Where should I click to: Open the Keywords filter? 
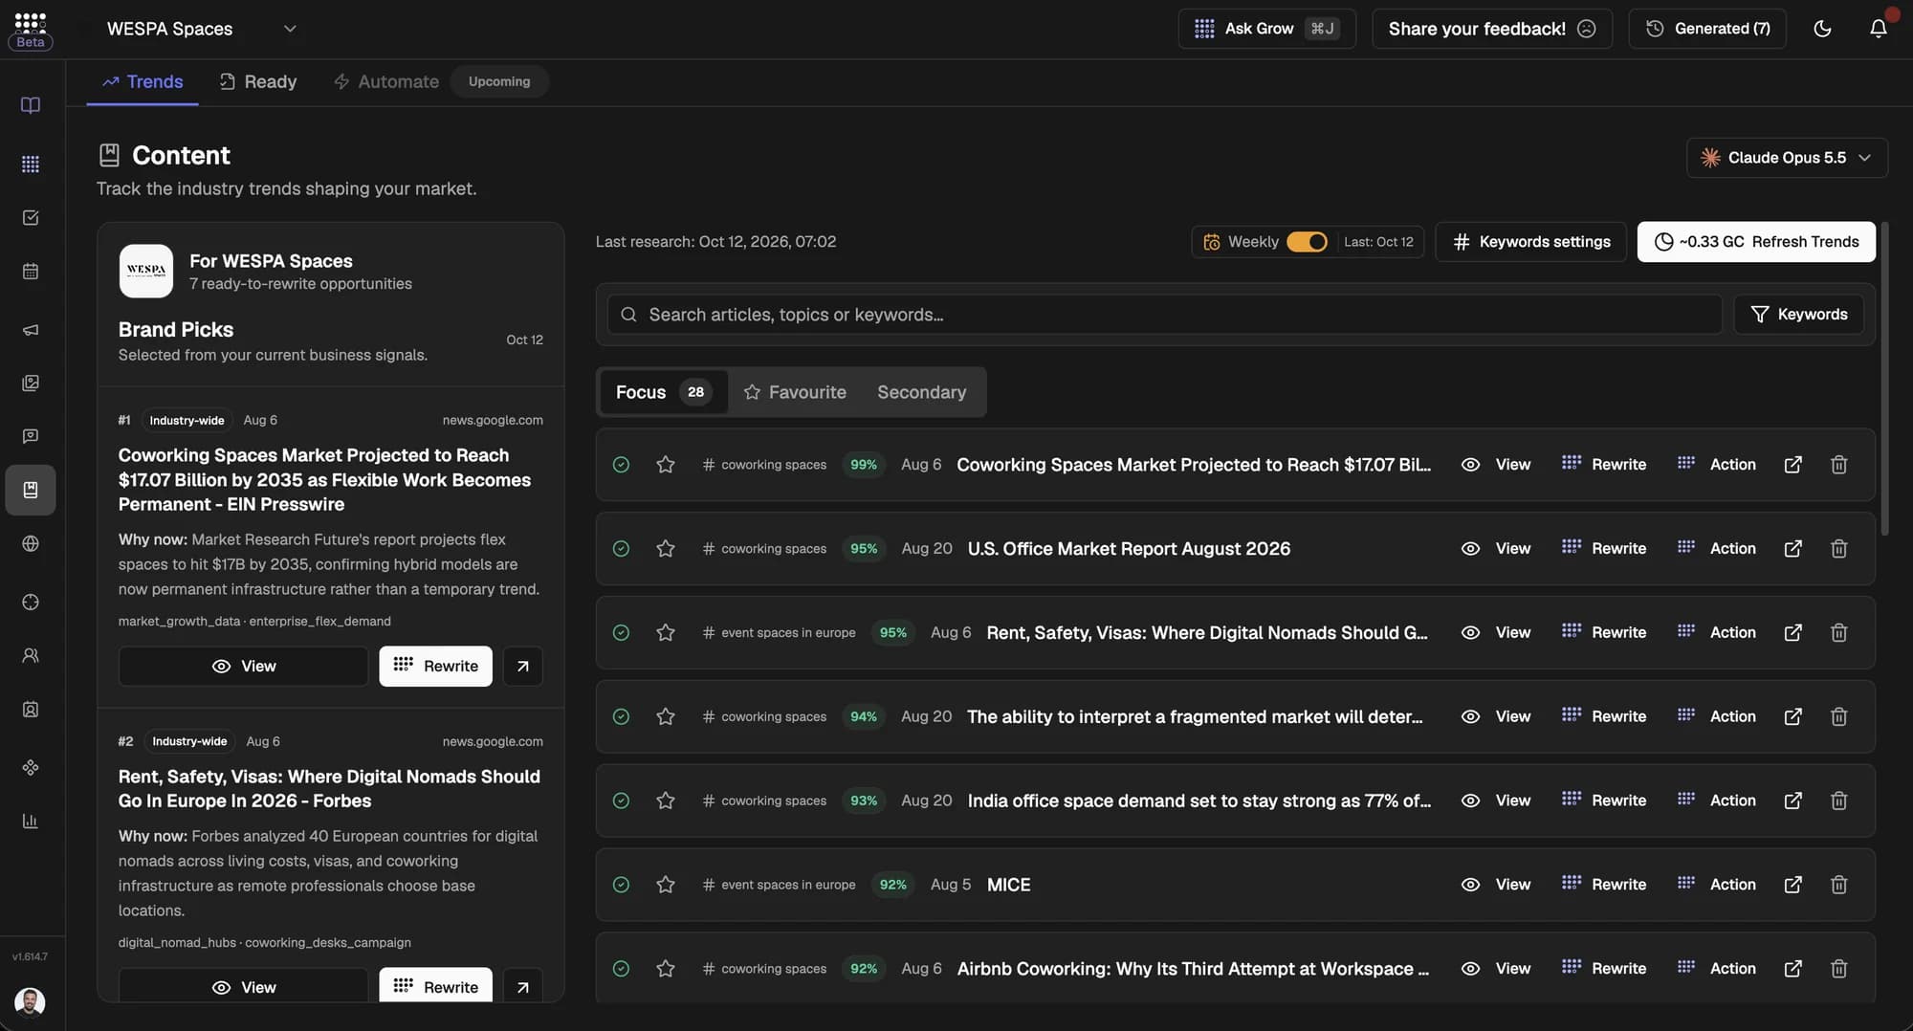tap(1798, 315)
